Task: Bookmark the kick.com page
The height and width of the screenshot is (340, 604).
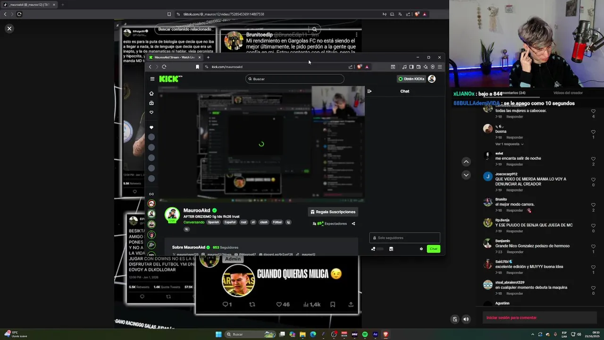Action: (x=197, y=67)
